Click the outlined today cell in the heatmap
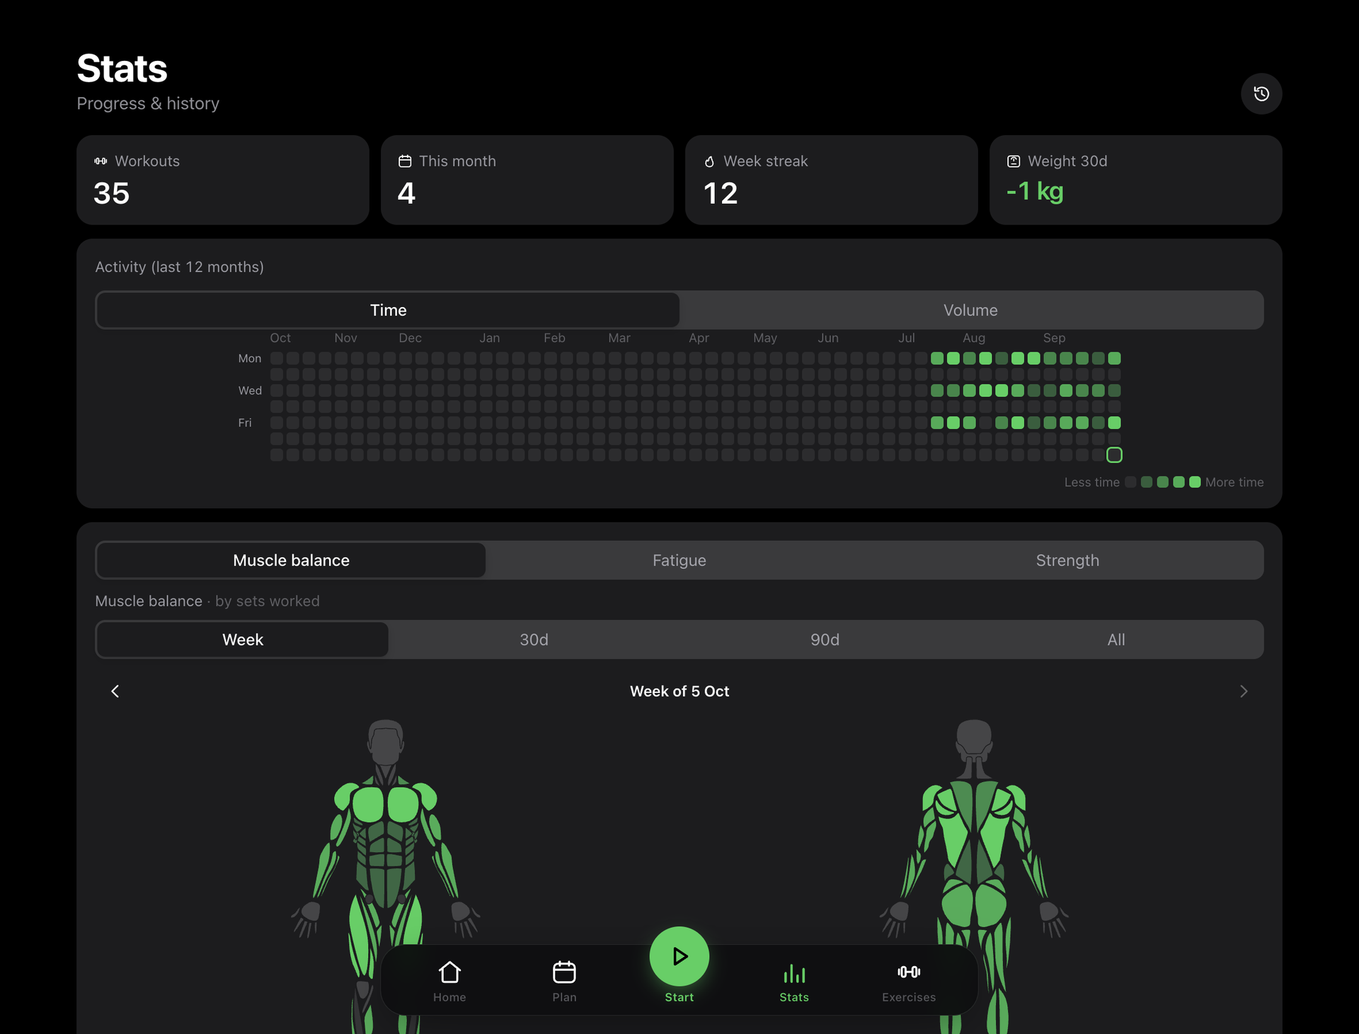This screenshot has width=1359, height=1034. (x=1114, y=455)
